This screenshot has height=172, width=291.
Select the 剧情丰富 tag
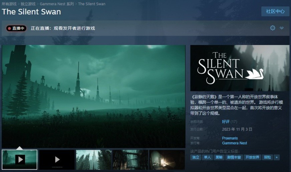click(x=234, y=157)
